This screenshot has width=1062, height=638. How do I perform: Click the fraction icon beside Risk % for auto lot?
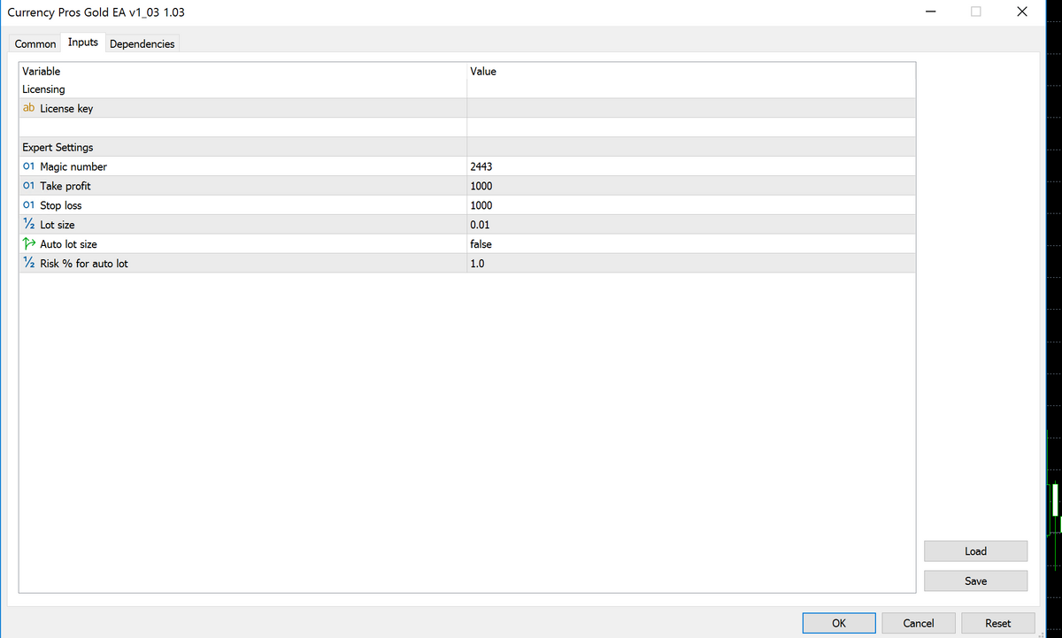pyautogui.click(x=28, y=264)
